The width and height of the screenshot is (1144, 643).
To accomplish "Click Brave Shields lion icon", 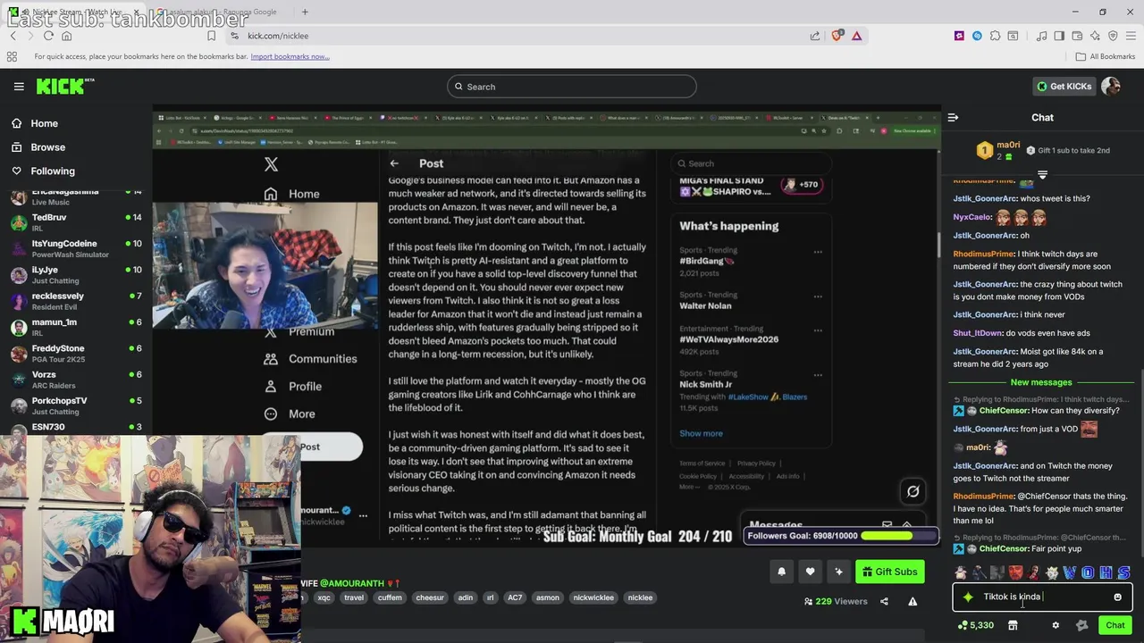I will click(837, 36).
